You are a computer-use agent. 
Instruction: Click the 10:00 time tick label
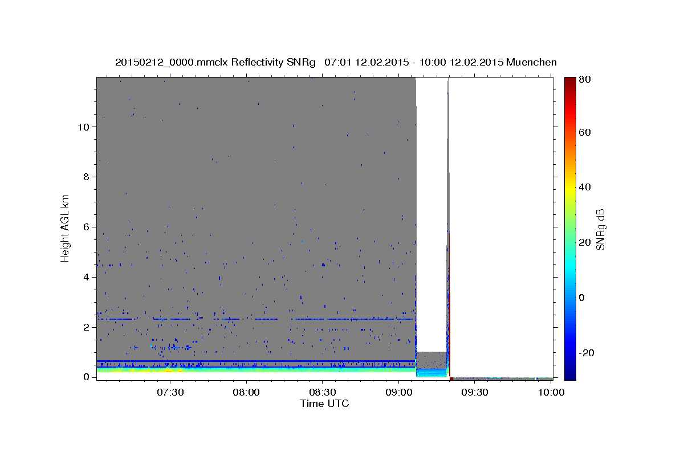551,392
